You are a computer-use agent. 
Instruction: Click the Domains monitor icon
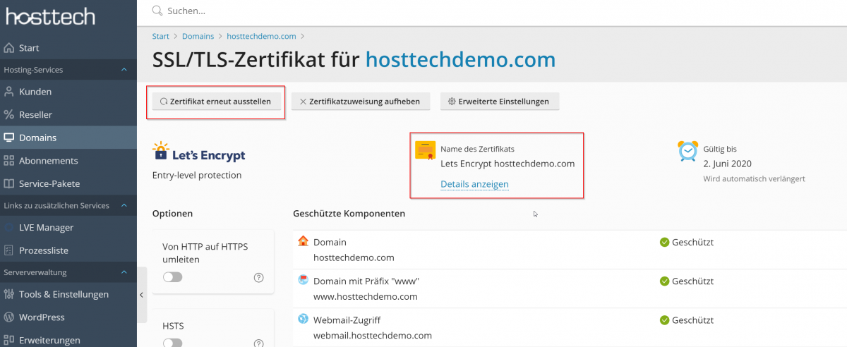click(x=9, y=138)
